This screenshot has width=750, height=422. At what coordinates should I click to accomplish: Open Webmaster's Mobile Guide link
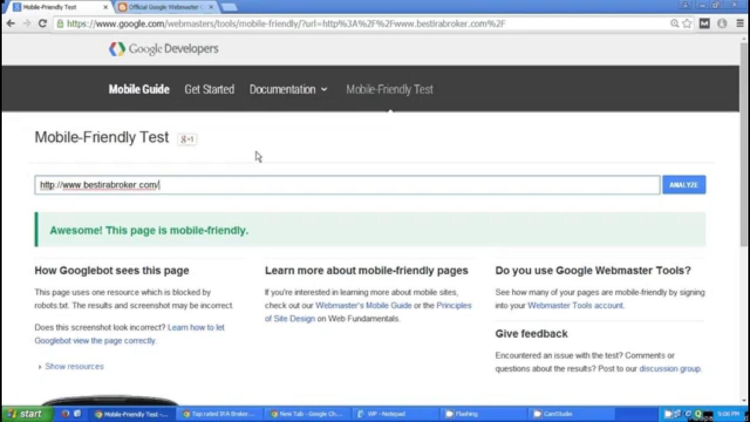(x=363, y=305)
